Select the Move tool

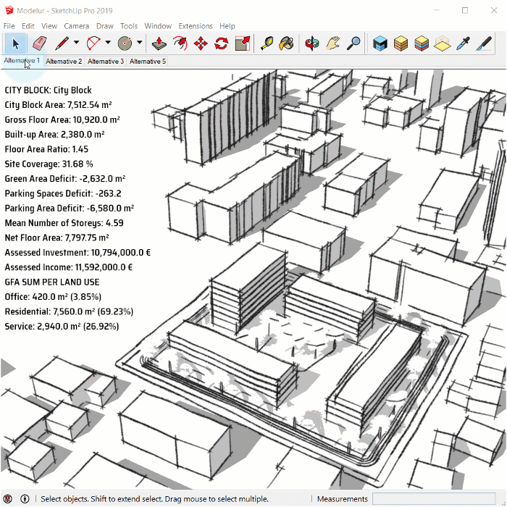[x=201, y=43]
